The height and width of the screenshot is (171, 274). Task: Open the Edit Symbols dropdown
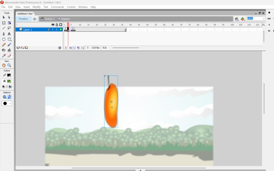click(x=242, y=19)
